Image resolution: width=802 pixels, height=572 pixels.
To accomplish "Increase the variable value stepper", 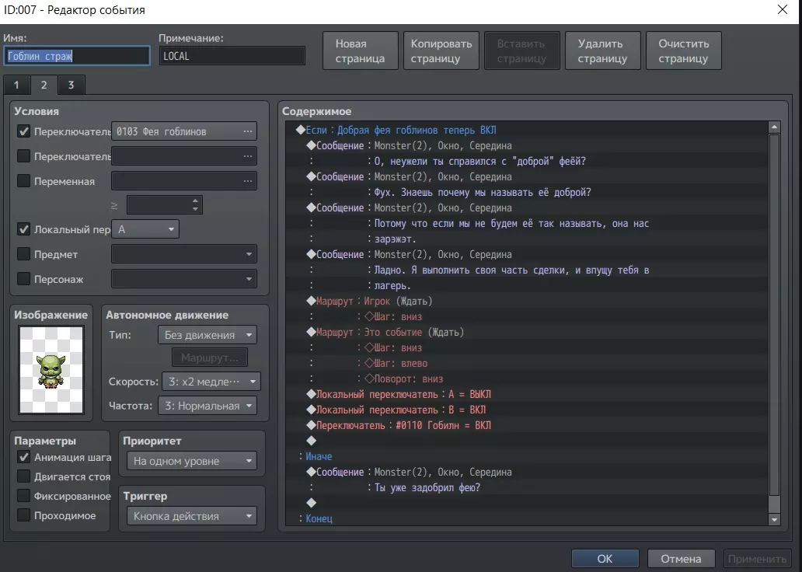I will click(195, 201).
